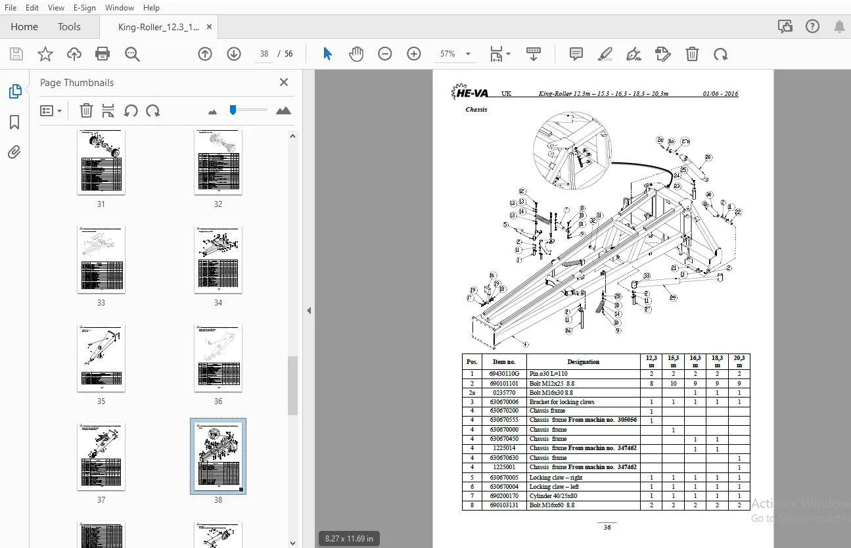Open thumbnail options dropdown menu
The width and height of the screenshot is (851, 548).
point(51,111)
